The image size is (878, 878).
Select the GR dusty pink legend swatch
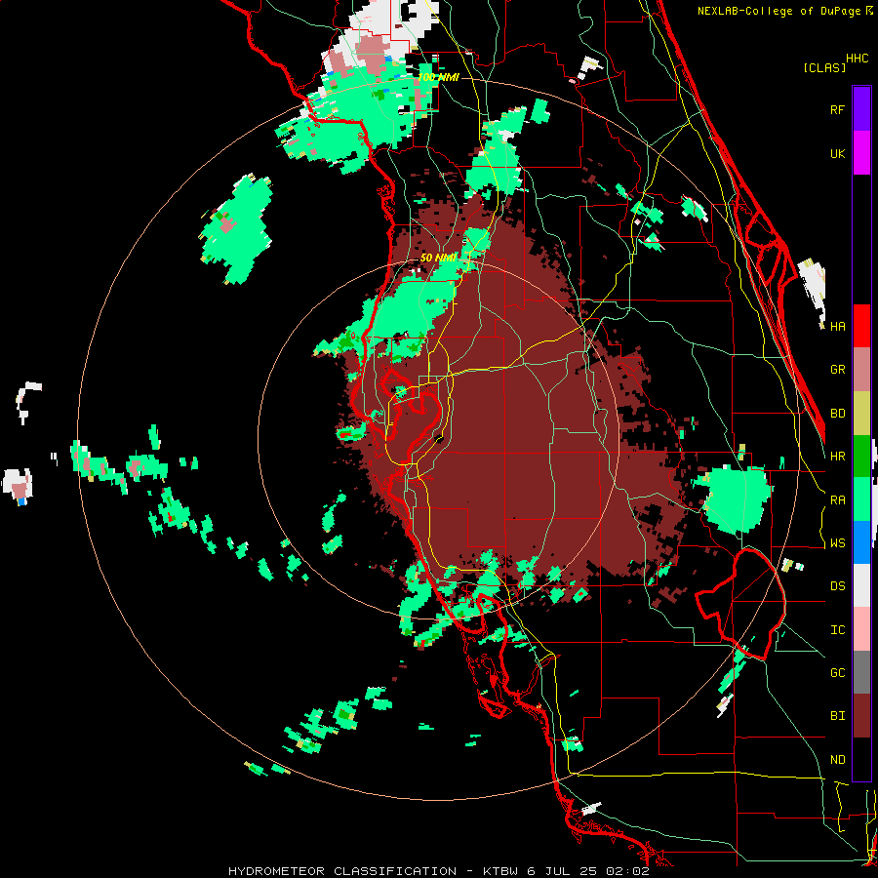point(861,370)
